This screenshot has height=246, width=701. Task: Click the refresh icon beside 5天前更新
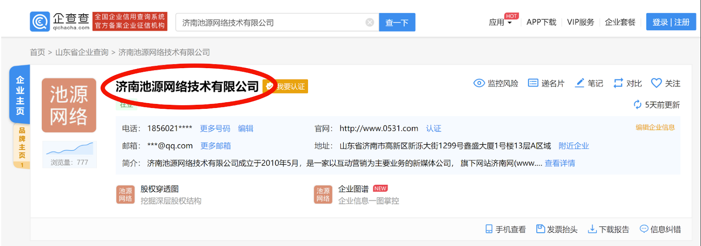pyautogui.click(x=637, y=105)
